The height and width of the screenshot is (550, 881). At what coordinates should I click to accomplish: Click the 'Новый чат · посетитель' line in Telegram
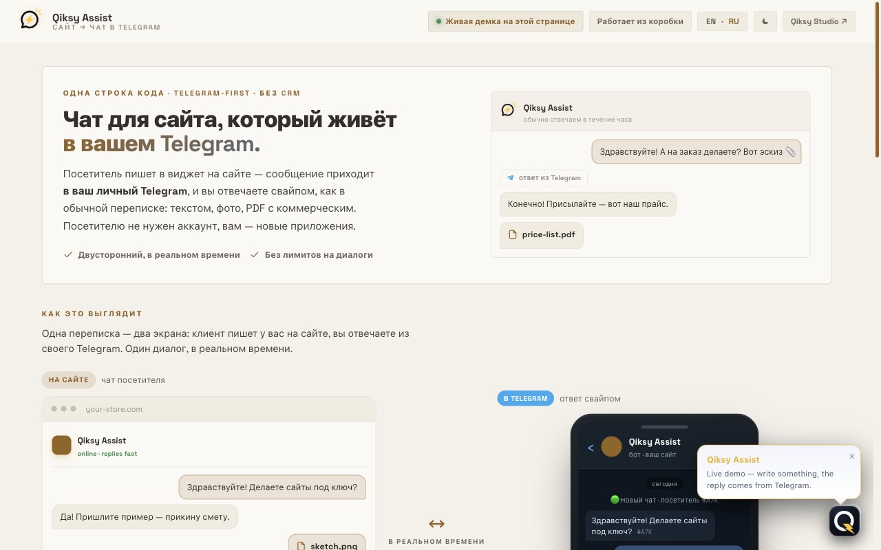tap(664, 500)
